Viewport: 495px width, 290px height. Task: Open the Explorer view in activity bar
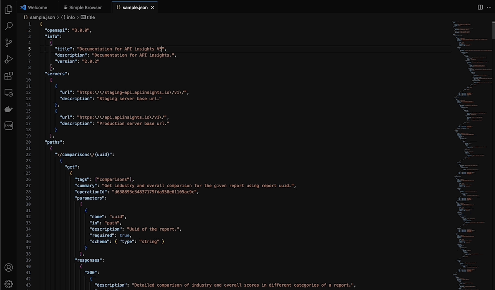(8, 10)
